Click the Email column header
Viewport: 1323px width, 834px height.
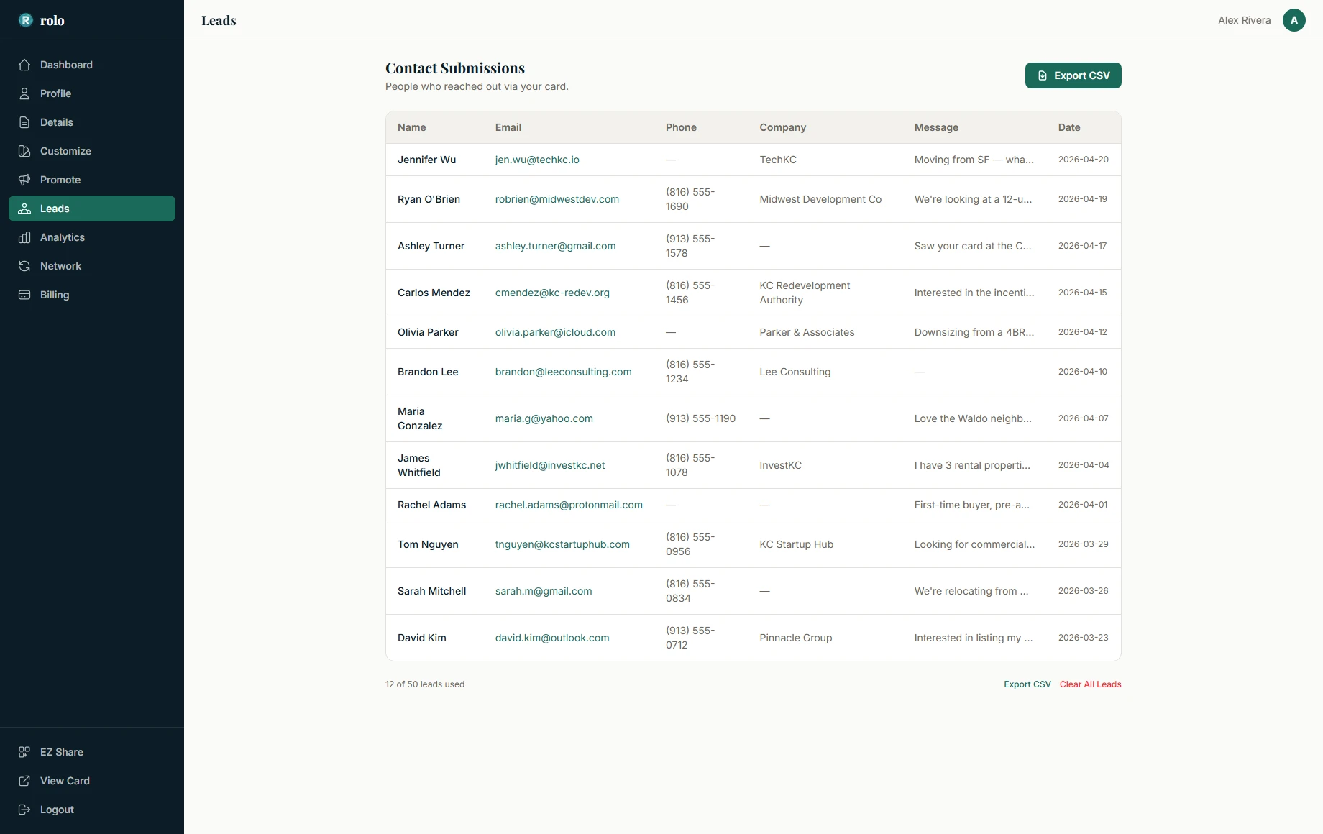tap(508, 127)
